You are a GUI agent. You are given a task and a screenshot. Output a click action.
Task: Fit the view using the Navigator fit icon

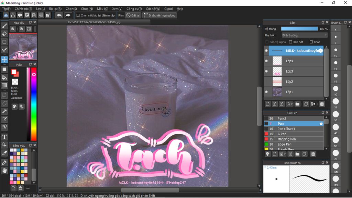point(29,29)
